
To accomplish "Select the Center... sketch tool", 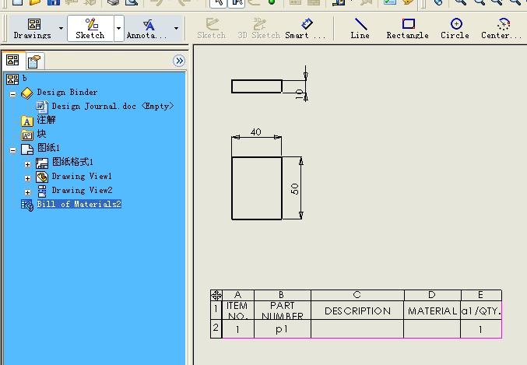I will click(x=501, y=29).
